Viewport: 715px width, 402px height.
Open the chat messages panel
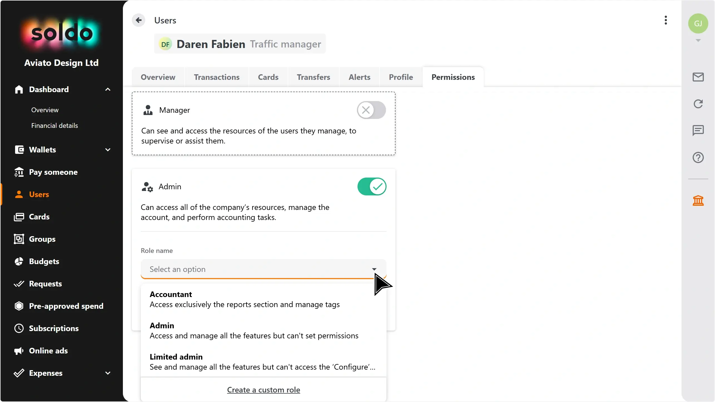tap(698, 130)
